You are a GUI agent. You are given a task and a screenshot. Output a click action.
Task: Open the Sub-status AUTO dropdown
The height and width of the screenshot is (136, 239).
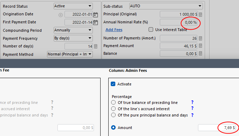[166, 6]
